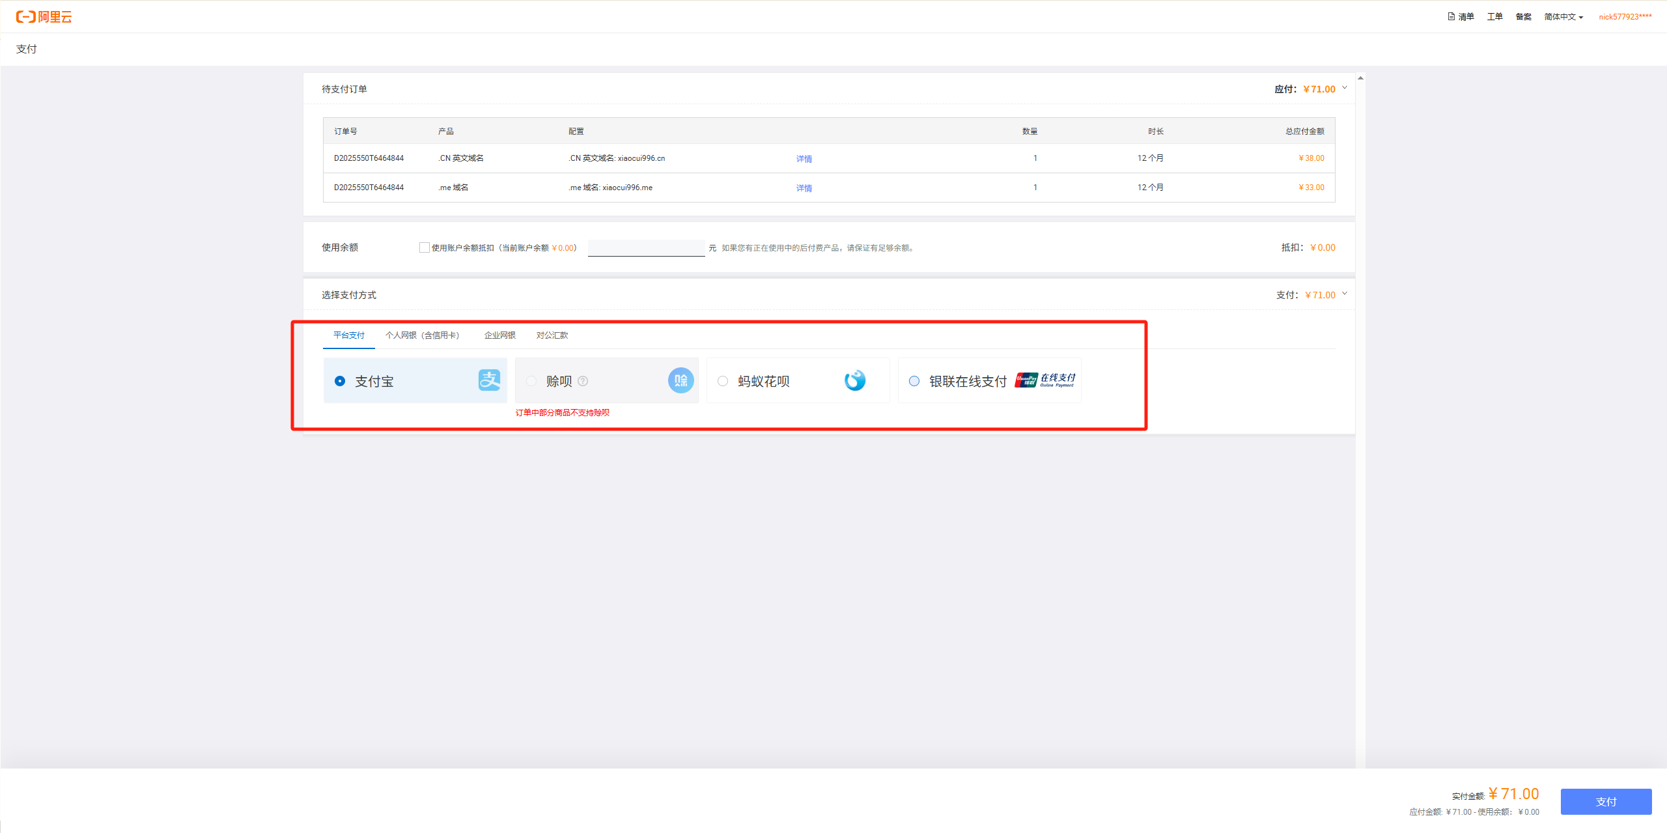This screenshot has height=833, width=1667.
Task: Click the UnionPay 在线支付 logo
Action: [1044, 380]
